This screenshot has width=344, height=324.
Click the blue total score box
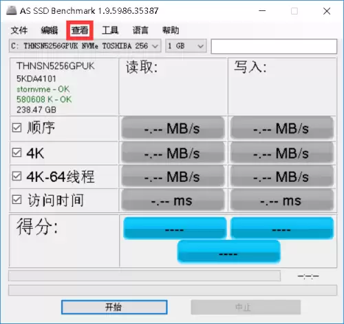pyautogui.click(x=228, y=252)
